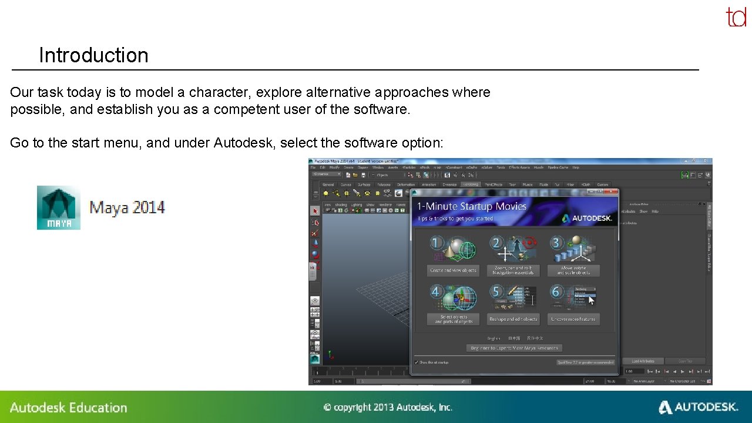
Task: Switch to the Polygons shelf tab
Action: [x=384, y=184]
